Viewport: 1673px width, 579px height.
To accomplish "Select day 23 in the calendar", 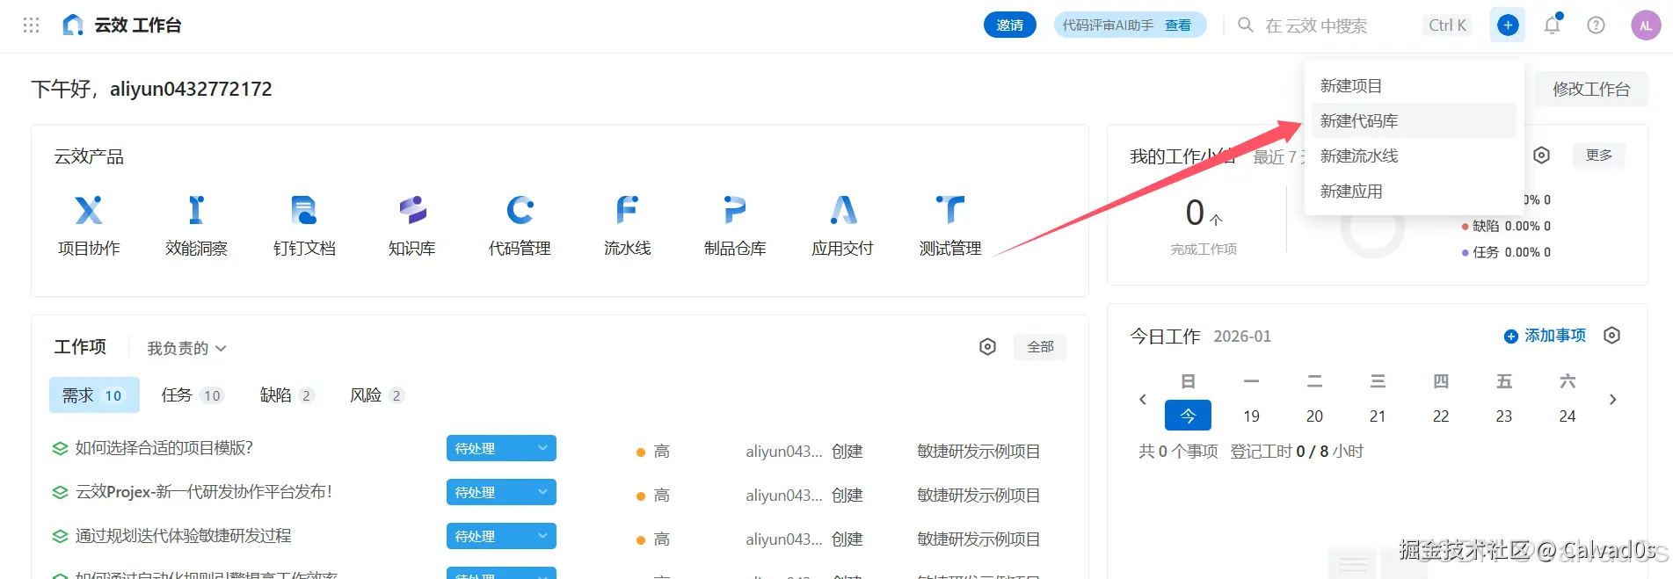I will (1504, 416).
